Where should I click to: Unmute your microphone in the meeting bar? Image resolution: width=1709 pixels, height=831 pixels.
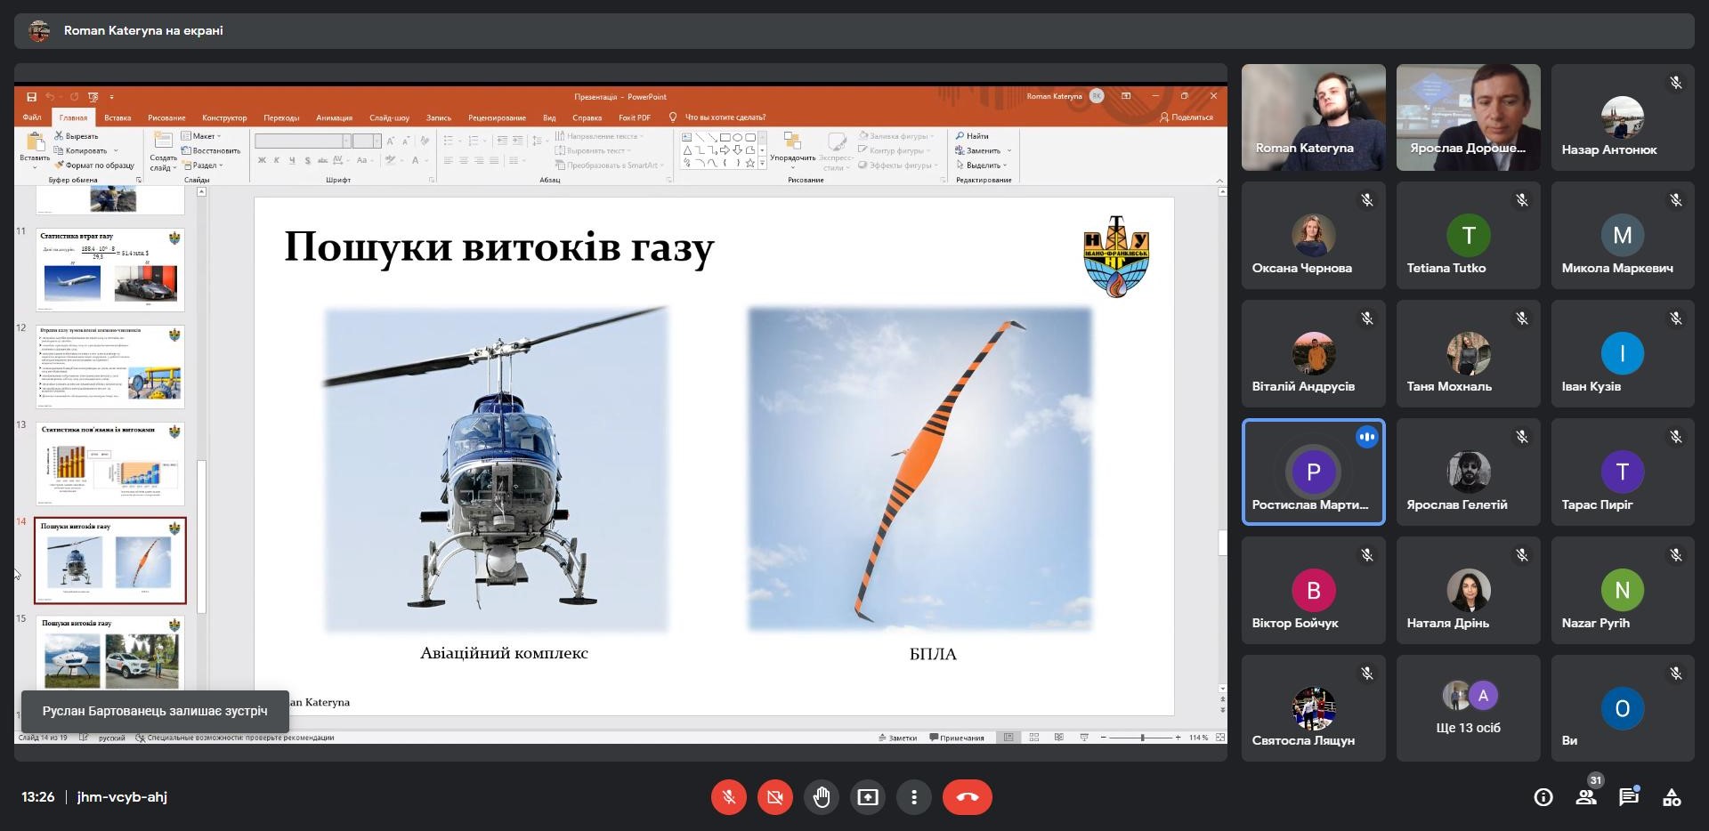point(728,797)
